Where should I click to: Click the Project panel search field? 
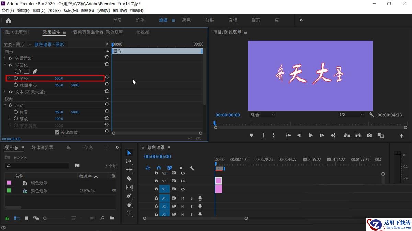(x=37, y=166)
